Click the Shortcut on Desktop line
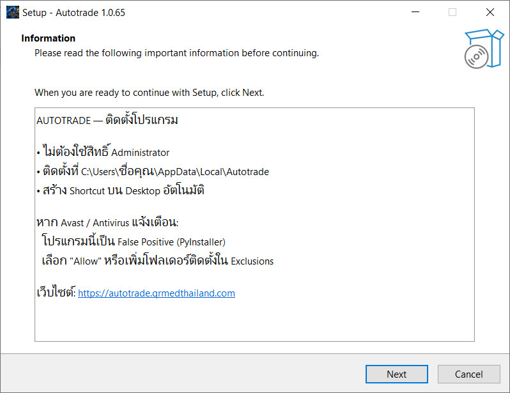Screen dimensions: 510x393 [x=120, y=190]
